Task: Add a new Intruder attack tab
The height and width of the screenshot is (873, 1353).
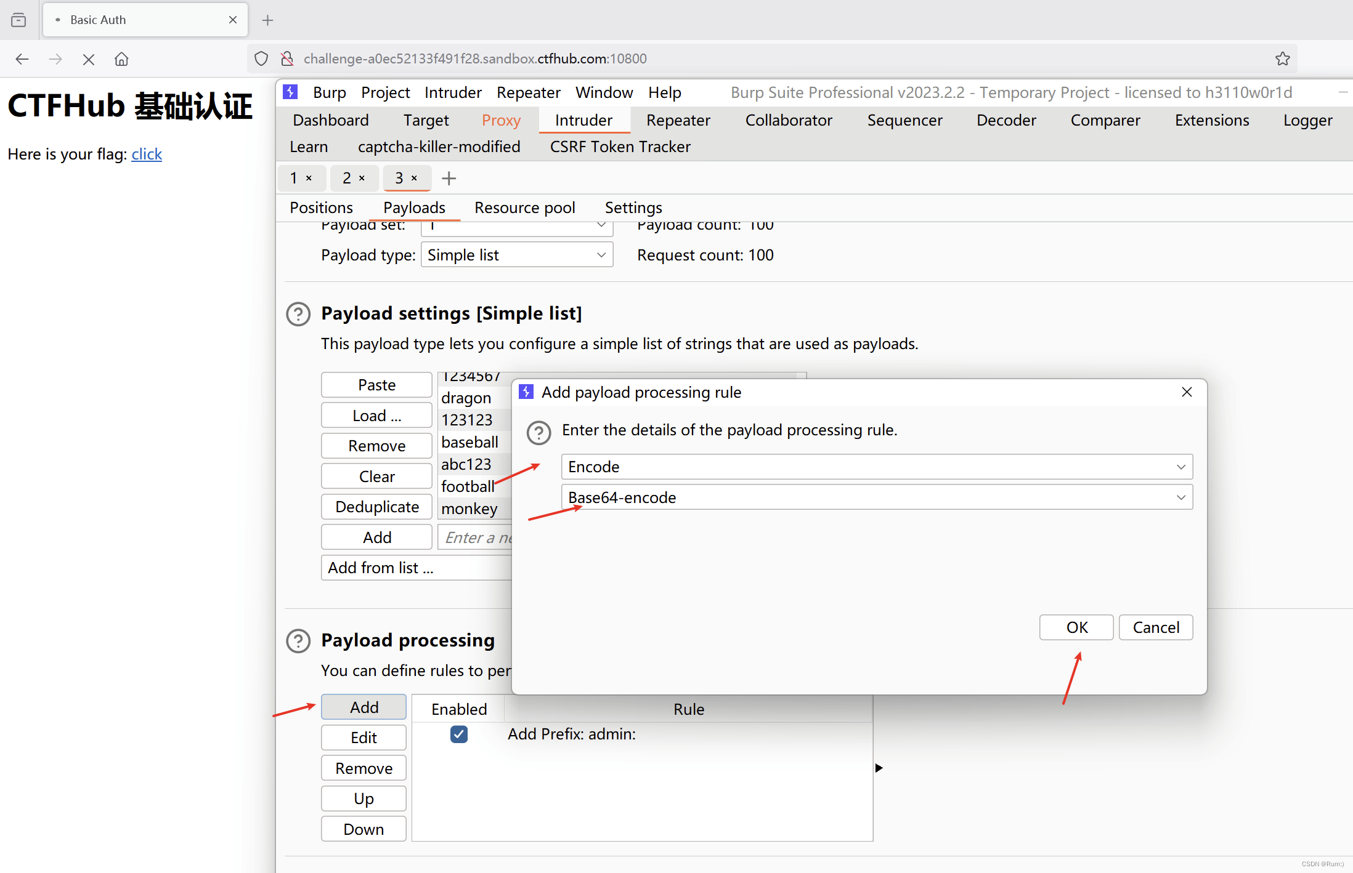Action: pyautogui.click(x=449, y=179)
